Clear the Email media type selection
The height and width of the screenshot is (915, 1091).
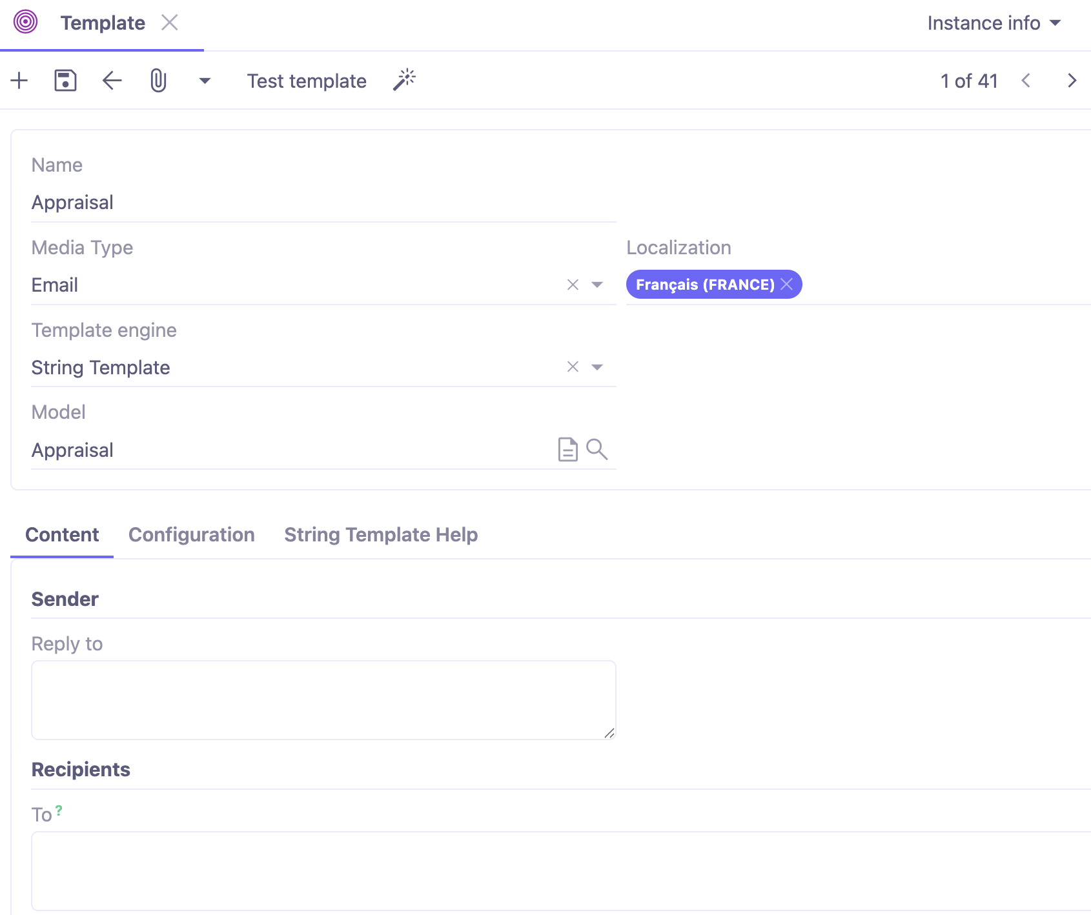tap(572, 284)
